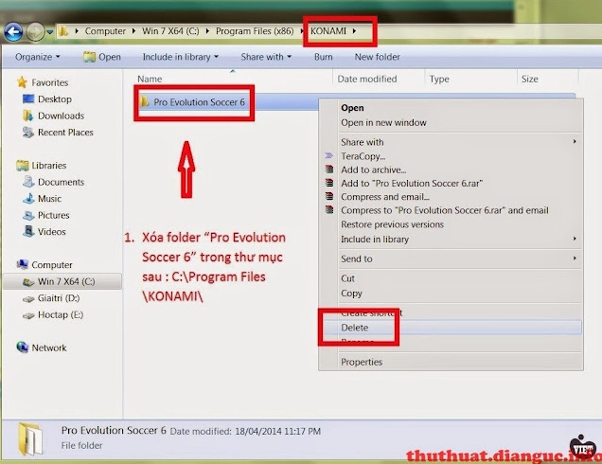
Task: Click the Back navigation arrow
Action: pyautogui.click(x=14, y=31)
